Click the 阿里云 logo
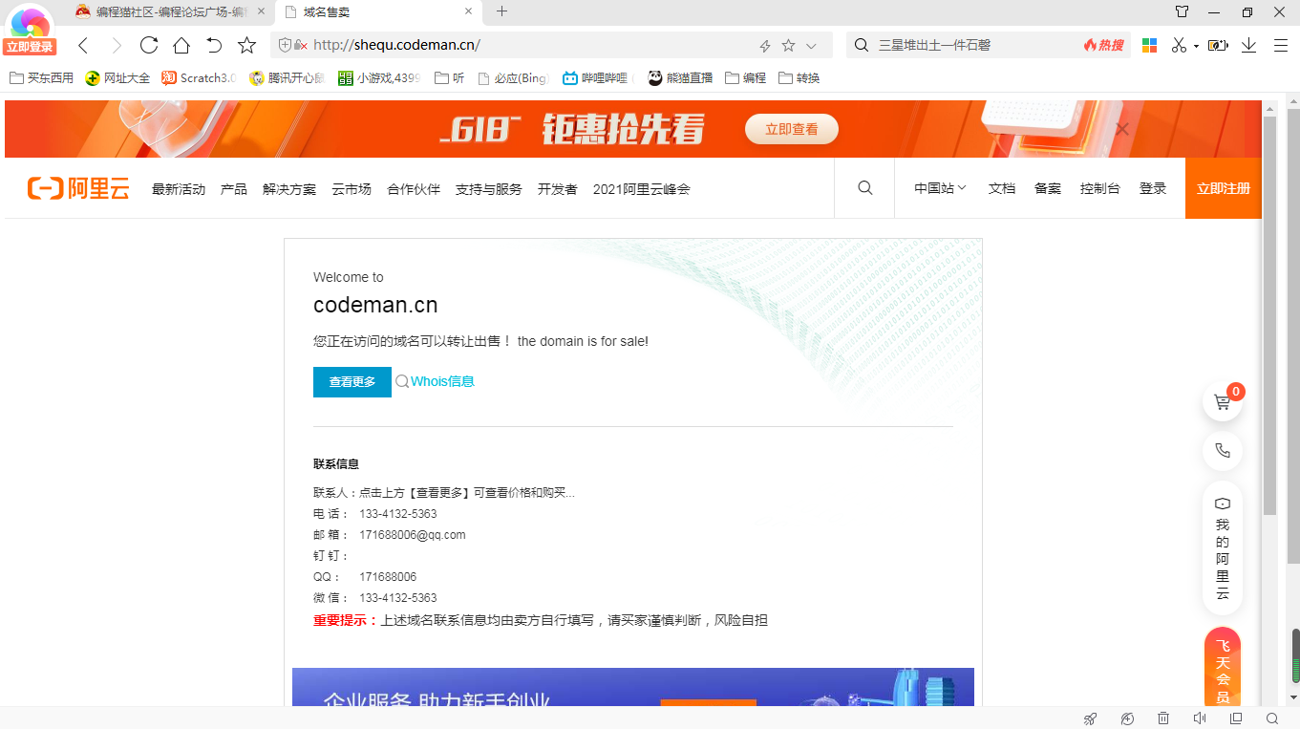The width and height of the screenshot is (1300, 729). [78, 188]
